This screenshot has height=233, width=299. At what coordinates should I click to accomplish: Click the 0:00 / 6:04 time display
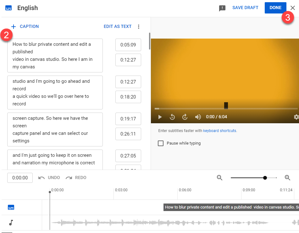coord(216,117)
